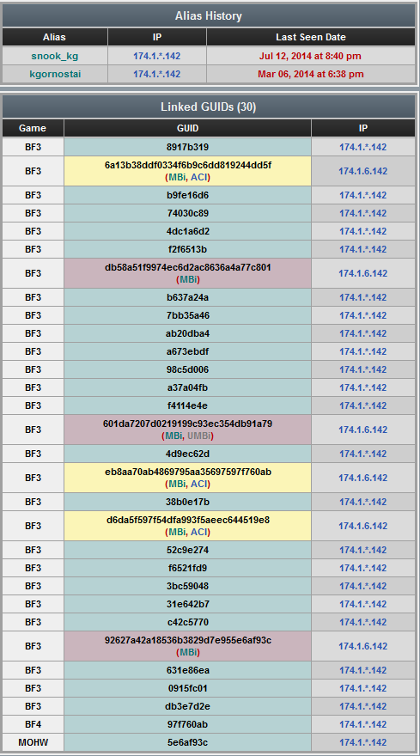
Task: Click the IP link in the BF4 row 97f760ab
Action: [x=362, y=724]
